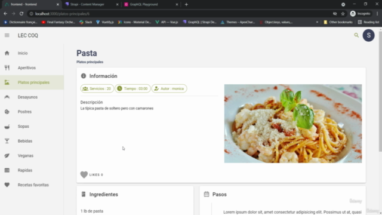Open the Incognito profile indicator
Image resolution: width=382 pixels, height=215 pixels.
click(x=361, y=14)
